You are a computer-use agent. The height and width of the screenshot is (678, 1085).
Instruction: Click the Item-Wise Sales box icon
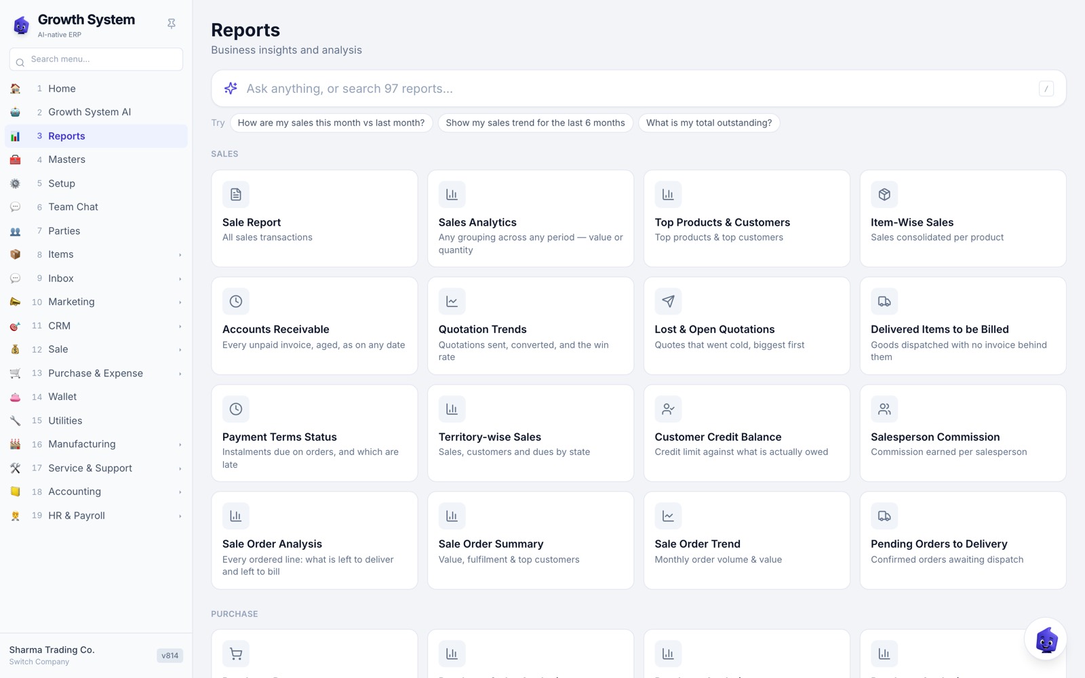tap(884, 195)
